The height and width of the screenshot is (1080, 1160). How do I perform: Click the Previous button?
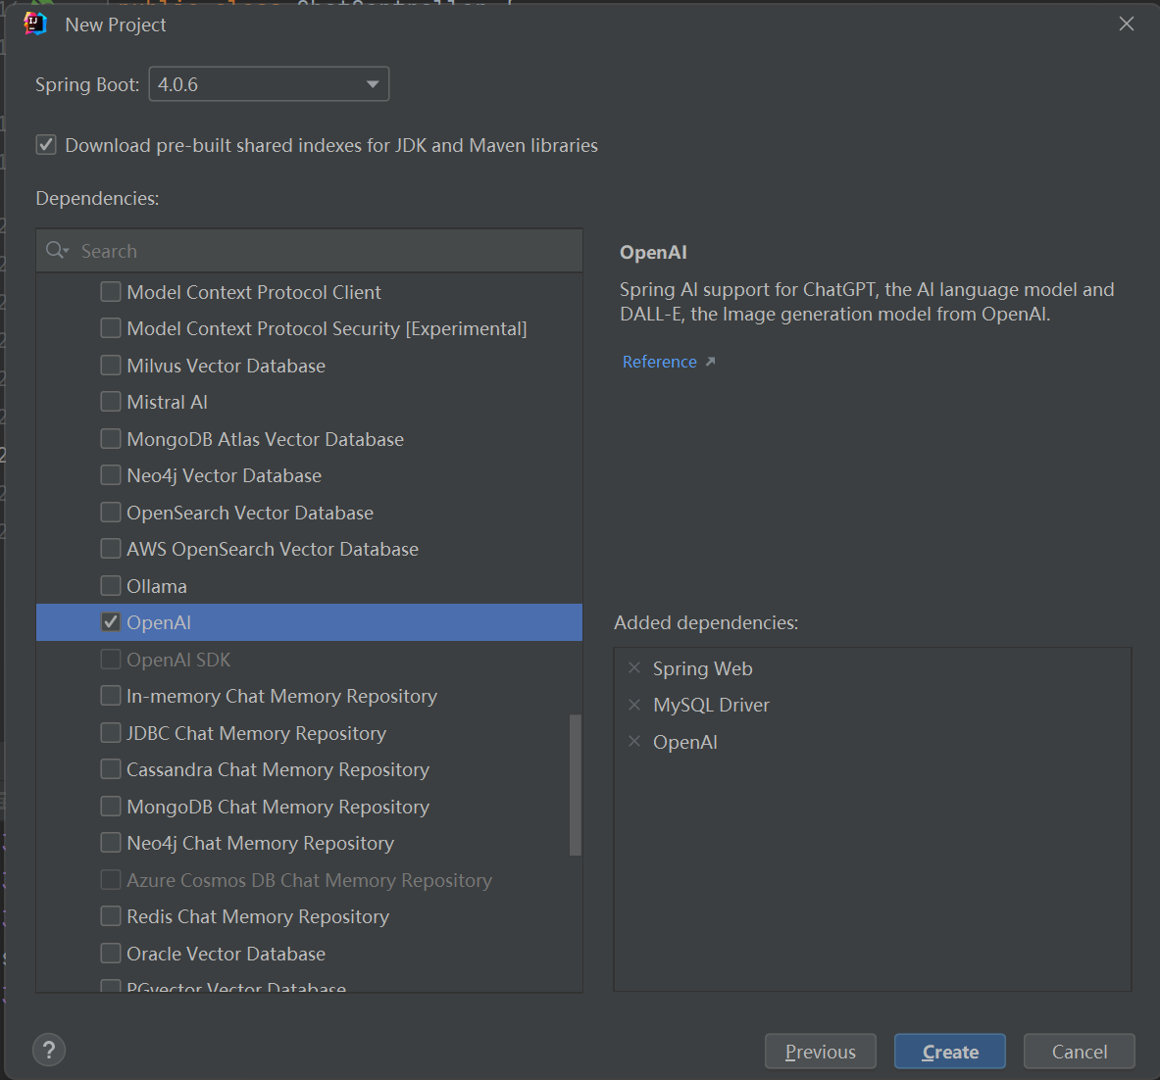(820, 1052)
